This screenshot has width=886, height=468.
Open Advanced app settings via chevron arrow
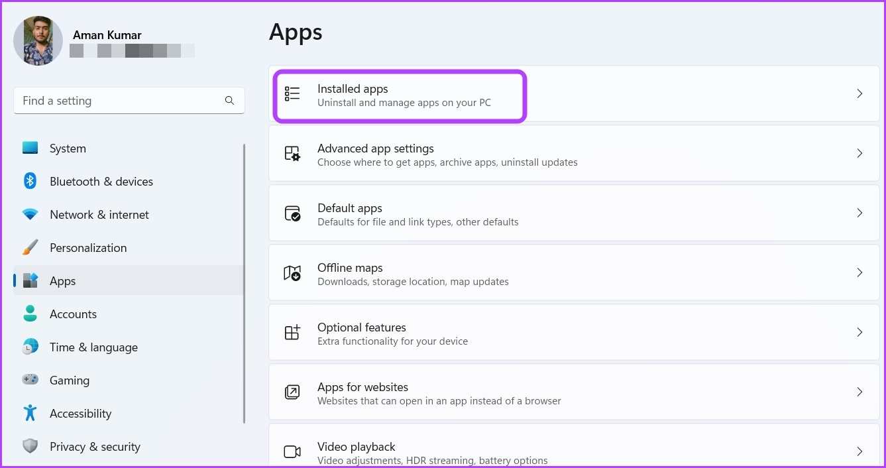859,154
